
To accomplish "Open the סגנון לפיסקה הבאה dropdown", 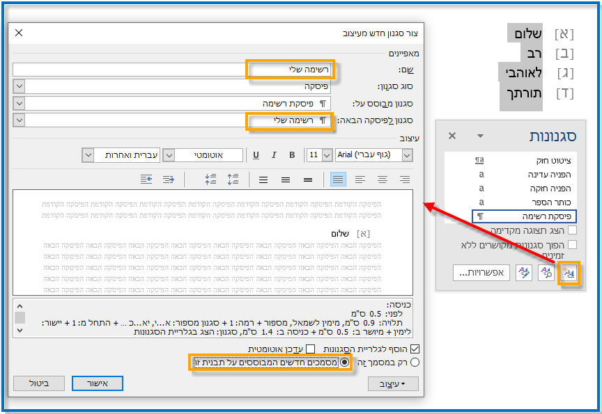I will pos(20,120).
